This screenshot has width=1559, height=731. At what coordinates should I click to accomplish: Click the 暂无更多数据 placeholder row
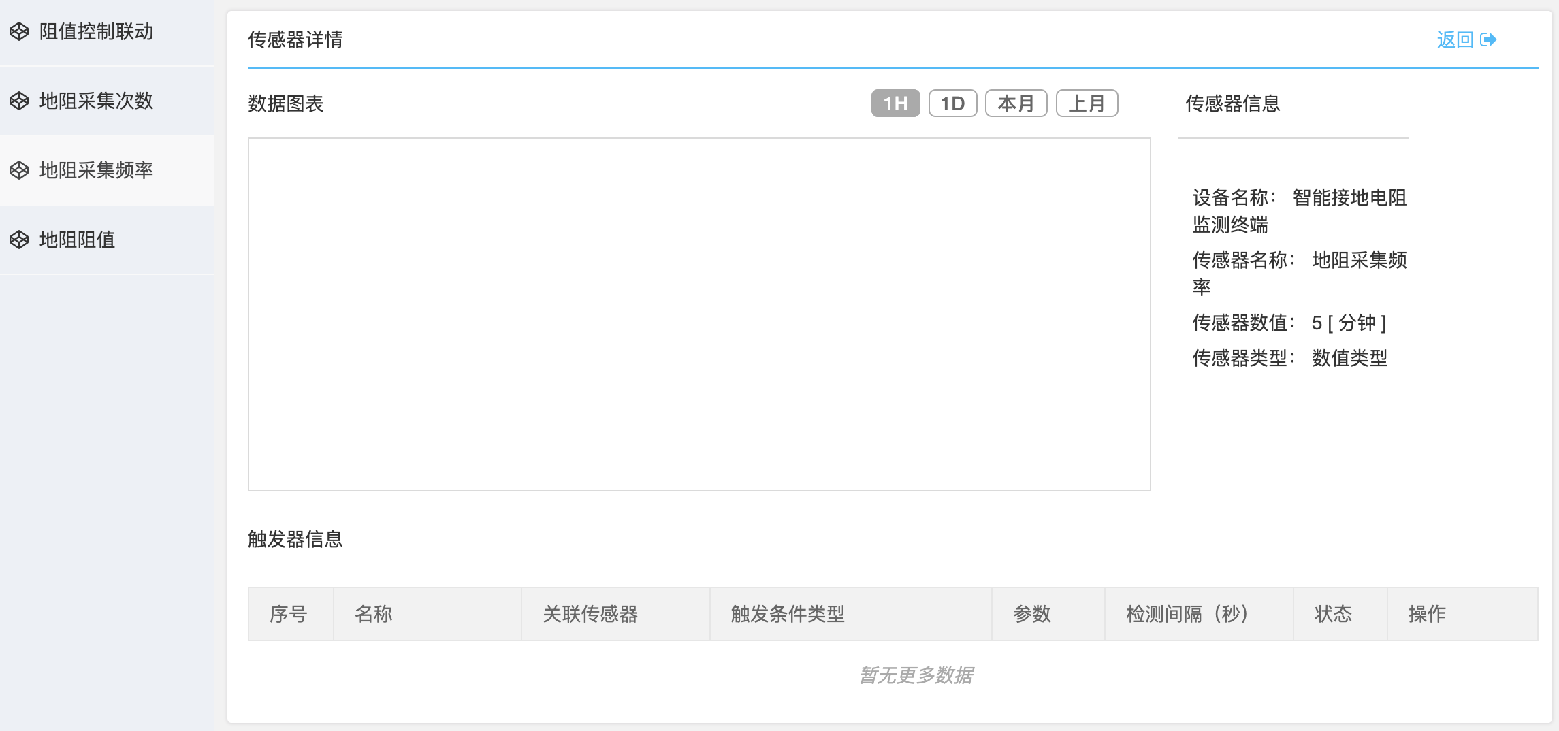point(916,677)
